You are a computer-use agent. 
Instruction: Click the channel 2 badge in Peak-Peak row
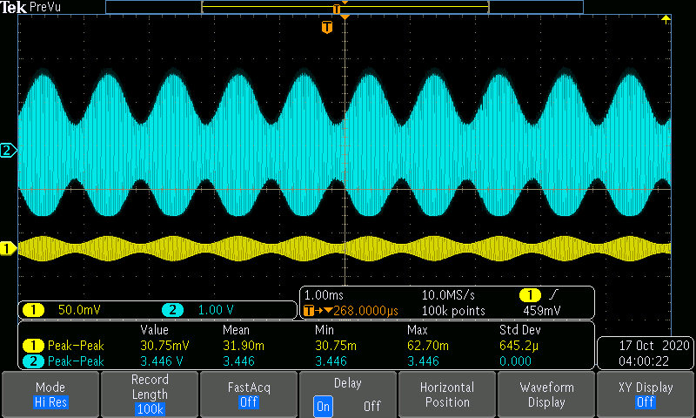[x=33, y=361]
